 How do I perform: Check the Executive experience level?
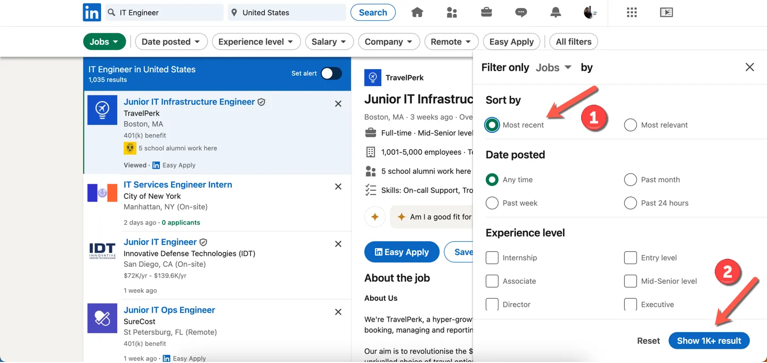pos(630,305)
